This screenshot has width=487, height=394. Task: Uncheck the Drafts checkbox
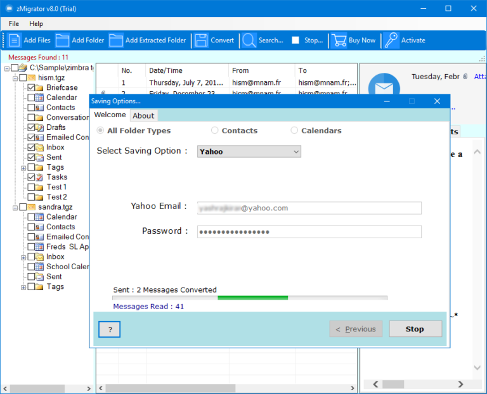pyautogui.click(x=31, y=127)
